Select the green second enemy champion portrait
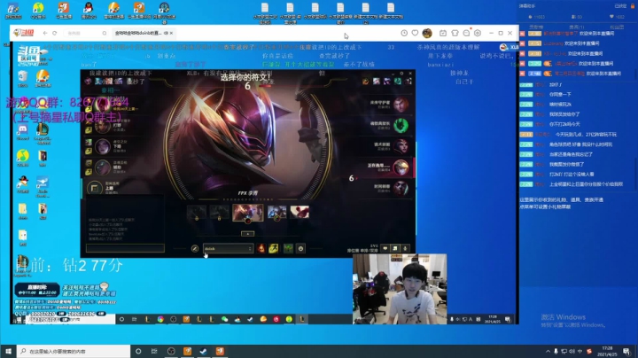Viewport: 638px width, 358px height. pos(401,125)
